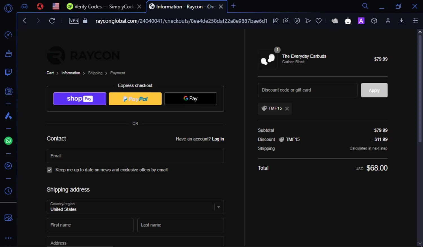This screenshot has height=247, width=423.
Task: Click the $68.00 total amount
Action: [377, 168]
